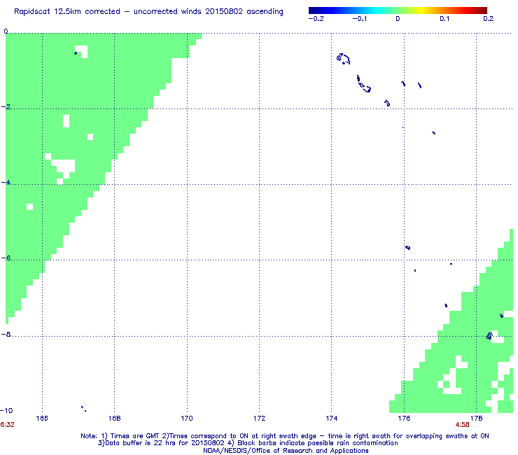This screenshot has width=518, height=455.
Task: Click the -4 latitude axis label
Action: pos(6,183)
